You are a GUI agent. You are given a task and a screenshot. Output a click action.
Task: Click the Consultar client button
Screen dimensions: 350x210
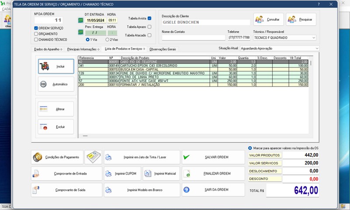[x=268, y=19]
